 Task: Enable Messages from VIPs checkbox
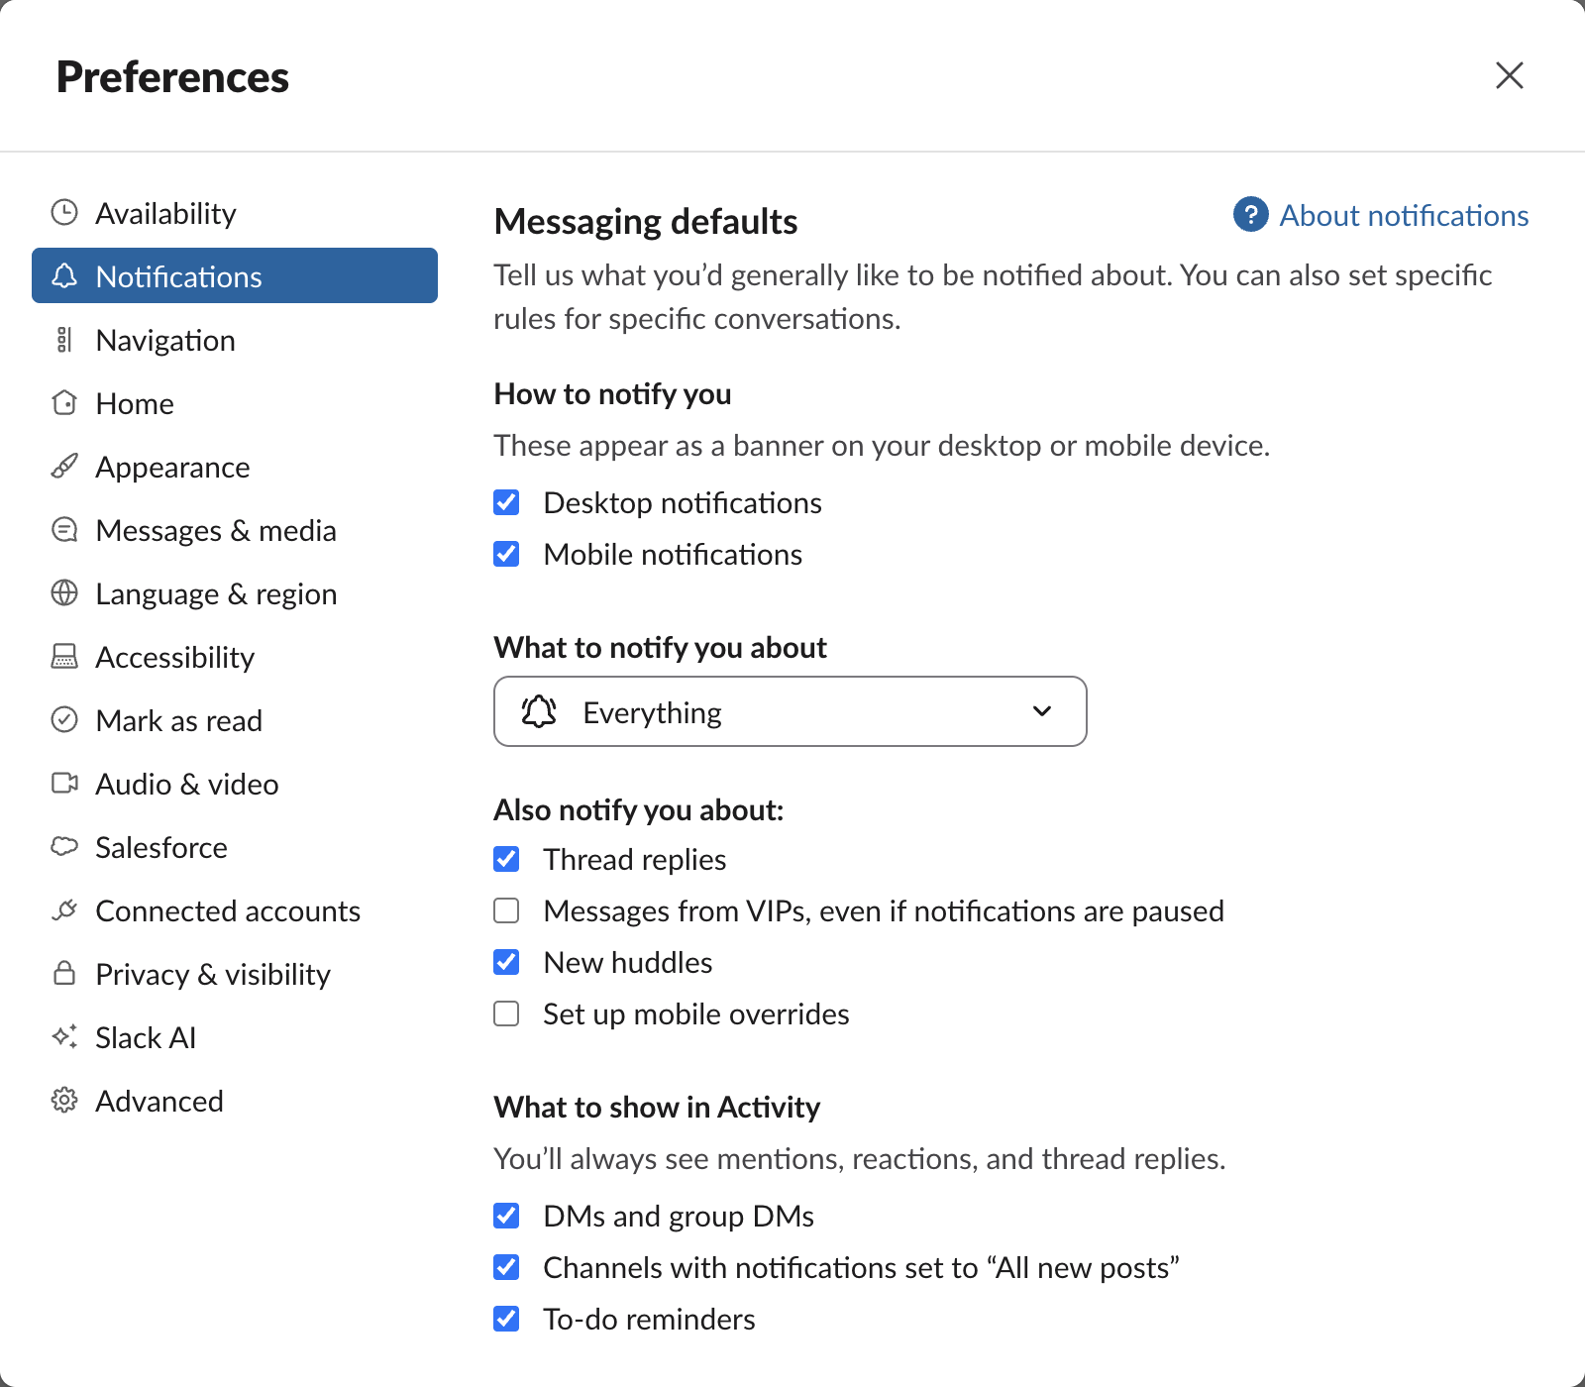506,910
